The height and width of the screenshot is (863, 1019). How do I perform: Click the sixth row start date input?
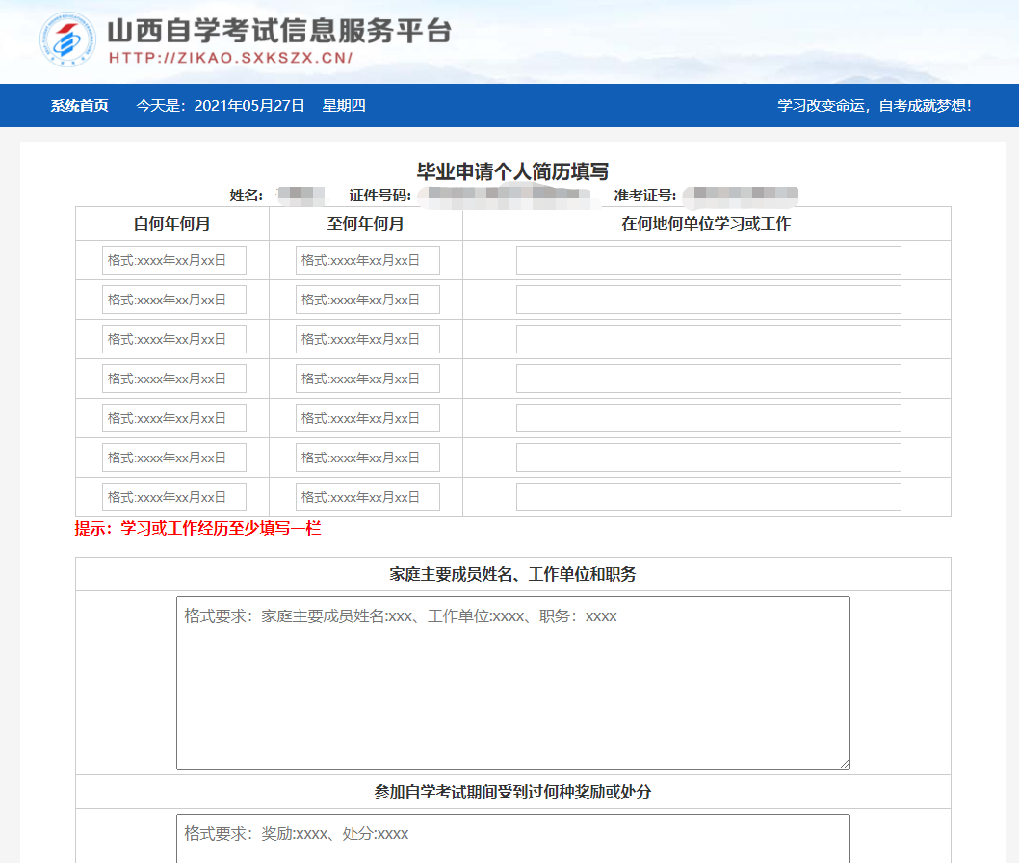(175, 457)
